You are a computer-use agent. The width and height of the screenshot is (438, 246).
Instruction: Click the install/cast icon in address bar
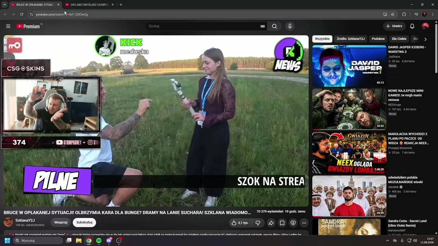pos(385,14)
